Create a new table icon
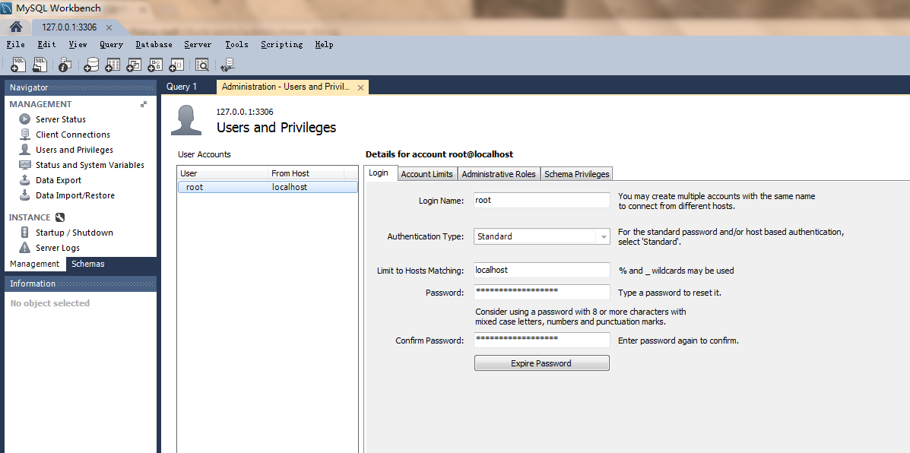This screenshot has height=453, width=910. point(113,65)
